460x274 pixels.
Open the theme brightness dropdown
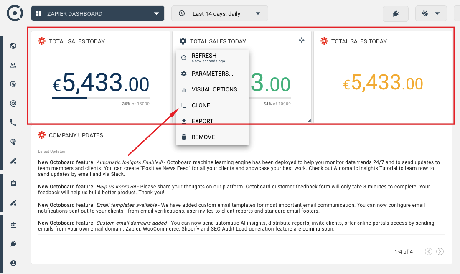(431, 13)
